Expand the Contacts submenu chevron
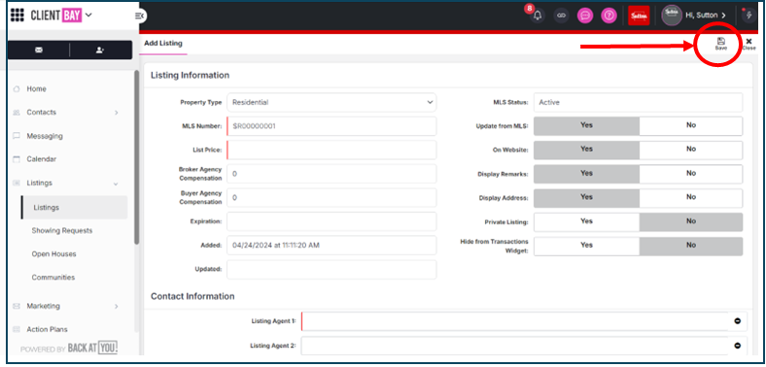This screenshot has width=766, height=367. click(x=117, y=113)
